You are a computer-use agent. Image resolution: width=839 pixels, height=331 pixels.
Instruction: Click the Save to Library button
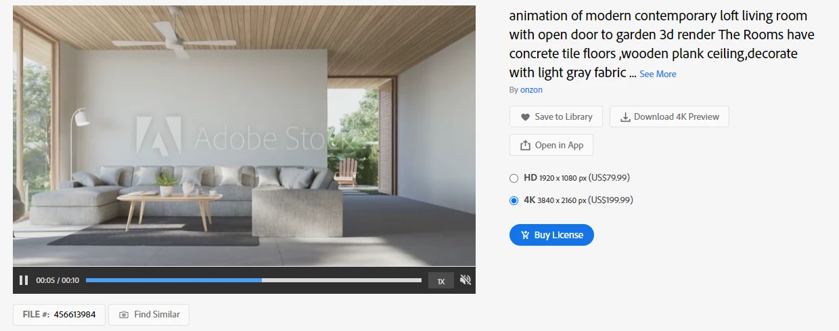pyautogui.click(x=556, y=116)
